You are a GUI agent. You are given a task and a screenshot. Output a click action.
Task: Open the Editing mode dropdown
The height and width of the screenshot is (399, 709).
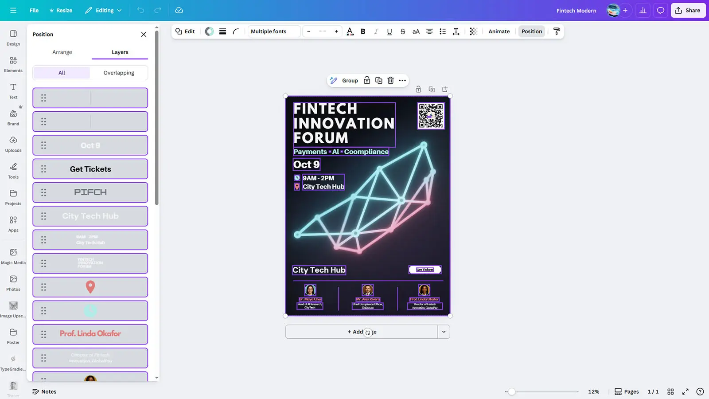tap(103, 10)
